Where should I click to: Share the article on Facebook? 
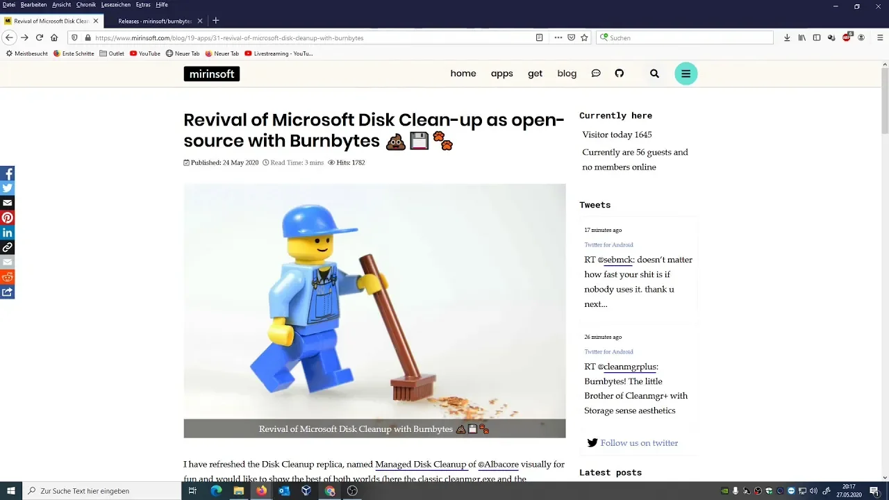point(7,174)
